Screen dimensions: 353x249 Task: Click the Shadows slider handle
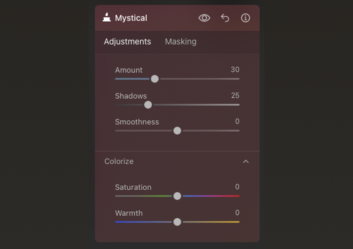pos(148,105)
